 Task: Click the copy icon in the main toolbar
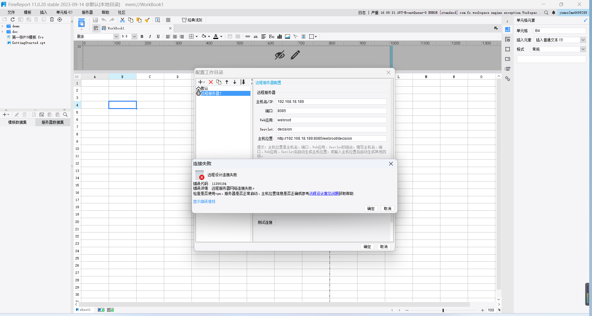[131, 20]
